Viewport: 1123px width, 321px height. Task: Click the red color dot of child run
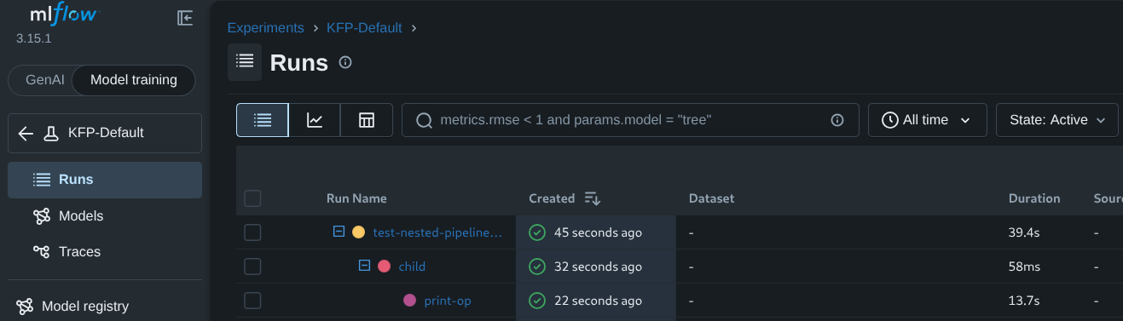coord(384,267)
